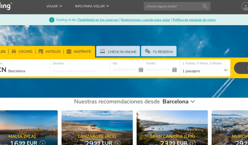
Task: Open the LANZAROTE (ACE) destination card
Action: (x=97, y=128)
